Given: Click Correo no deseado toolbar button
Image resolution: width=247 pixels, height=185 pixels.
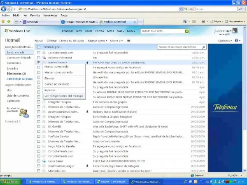Looking at the screenshot, I should 72,41.
